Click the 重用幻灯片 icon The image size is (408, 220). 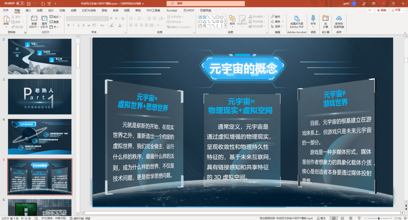[x=44, y=19]
